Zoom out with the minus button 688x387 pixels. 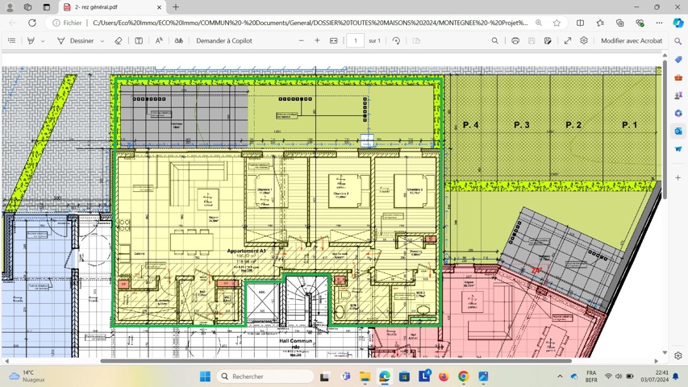(x=302, y=40)
